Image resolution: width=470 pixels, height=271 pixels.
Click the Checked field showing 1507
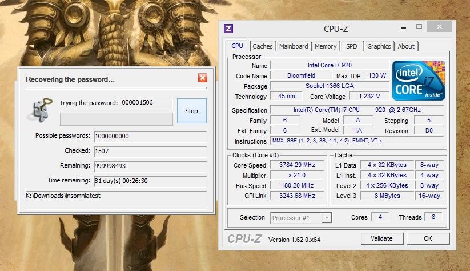[x=150, y=151]
